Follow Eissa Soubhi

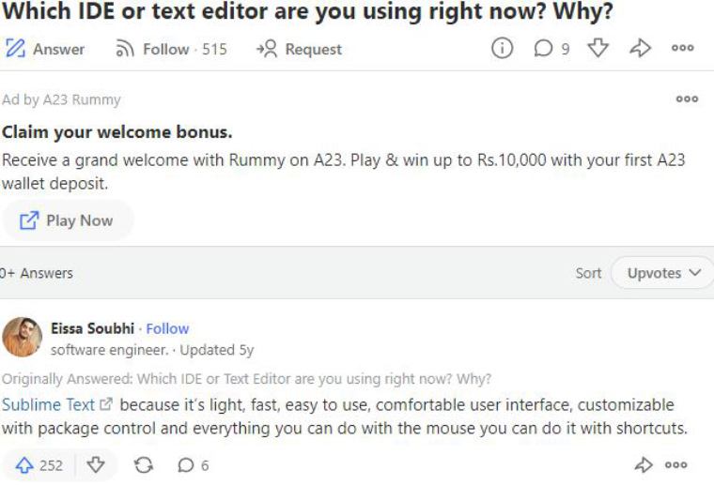(x=167, y=328)
